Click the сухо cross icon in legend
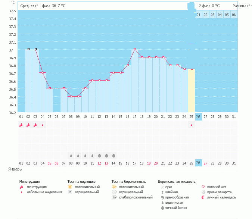The height and width of the screenshot is (219, 252). point(162,187)
